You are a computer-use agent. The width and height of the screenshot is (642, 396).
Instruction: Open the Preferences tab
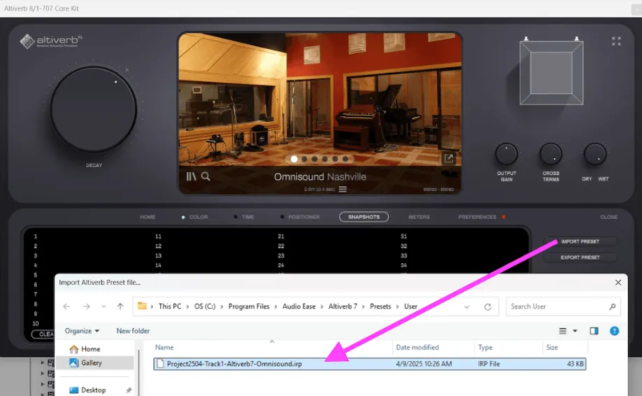pyautogui.click(x=478, y=217)
